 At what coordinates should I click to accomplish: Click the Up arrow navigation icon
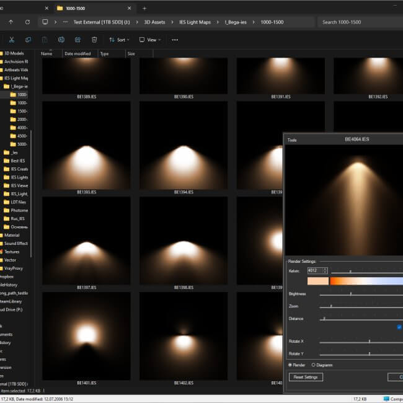11,22
